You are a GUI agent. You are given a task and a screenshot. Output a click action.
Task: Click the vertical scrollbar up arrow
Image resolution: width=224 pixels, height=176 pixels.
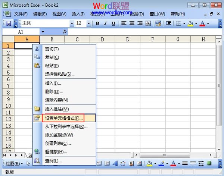coord(219,42)
